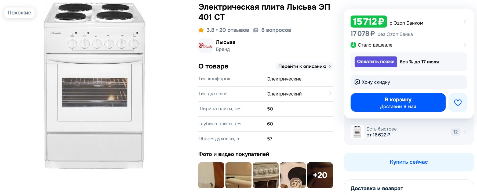Click the green price-drop arrow icon
The height and width of the screenshot is (195, 477).
[x=353, y=45]
